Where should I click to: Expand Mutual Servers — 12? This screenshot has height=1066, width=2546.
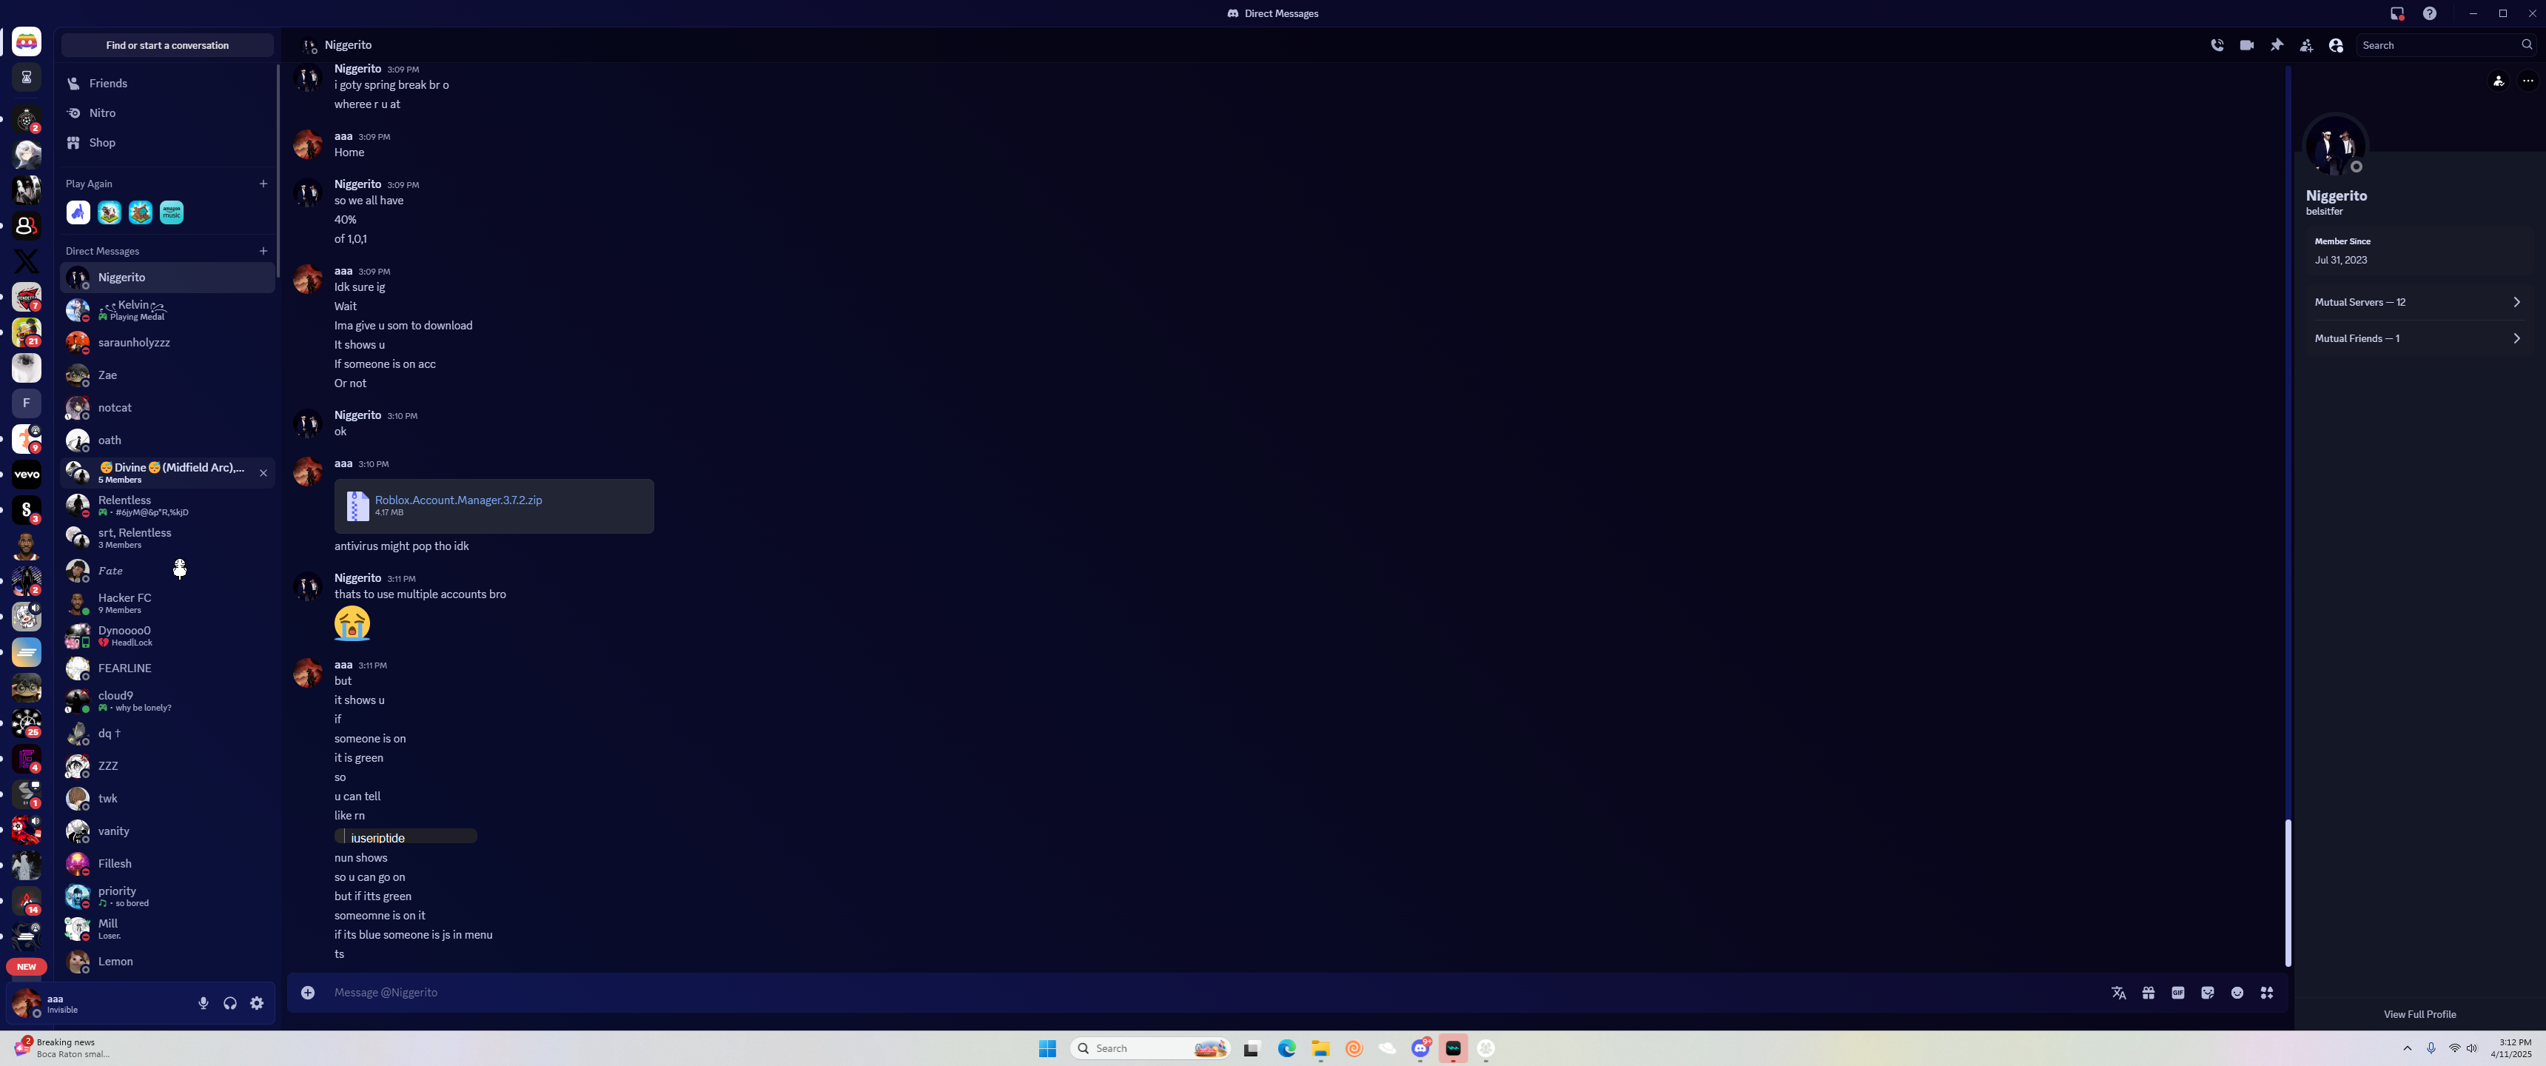[x=2417, y=303]
